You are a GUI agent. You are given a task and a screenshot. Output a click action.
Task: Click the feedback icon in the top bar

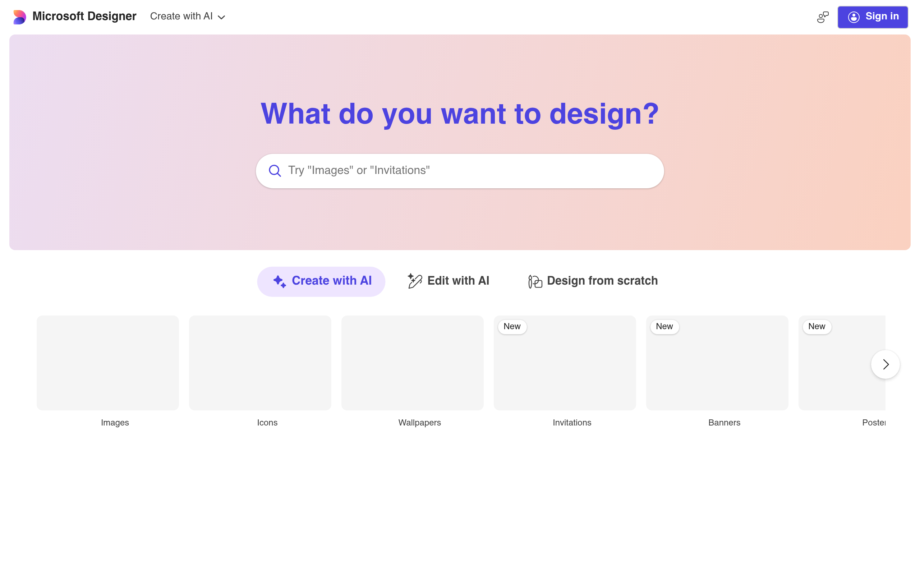[x=822, y=17]
